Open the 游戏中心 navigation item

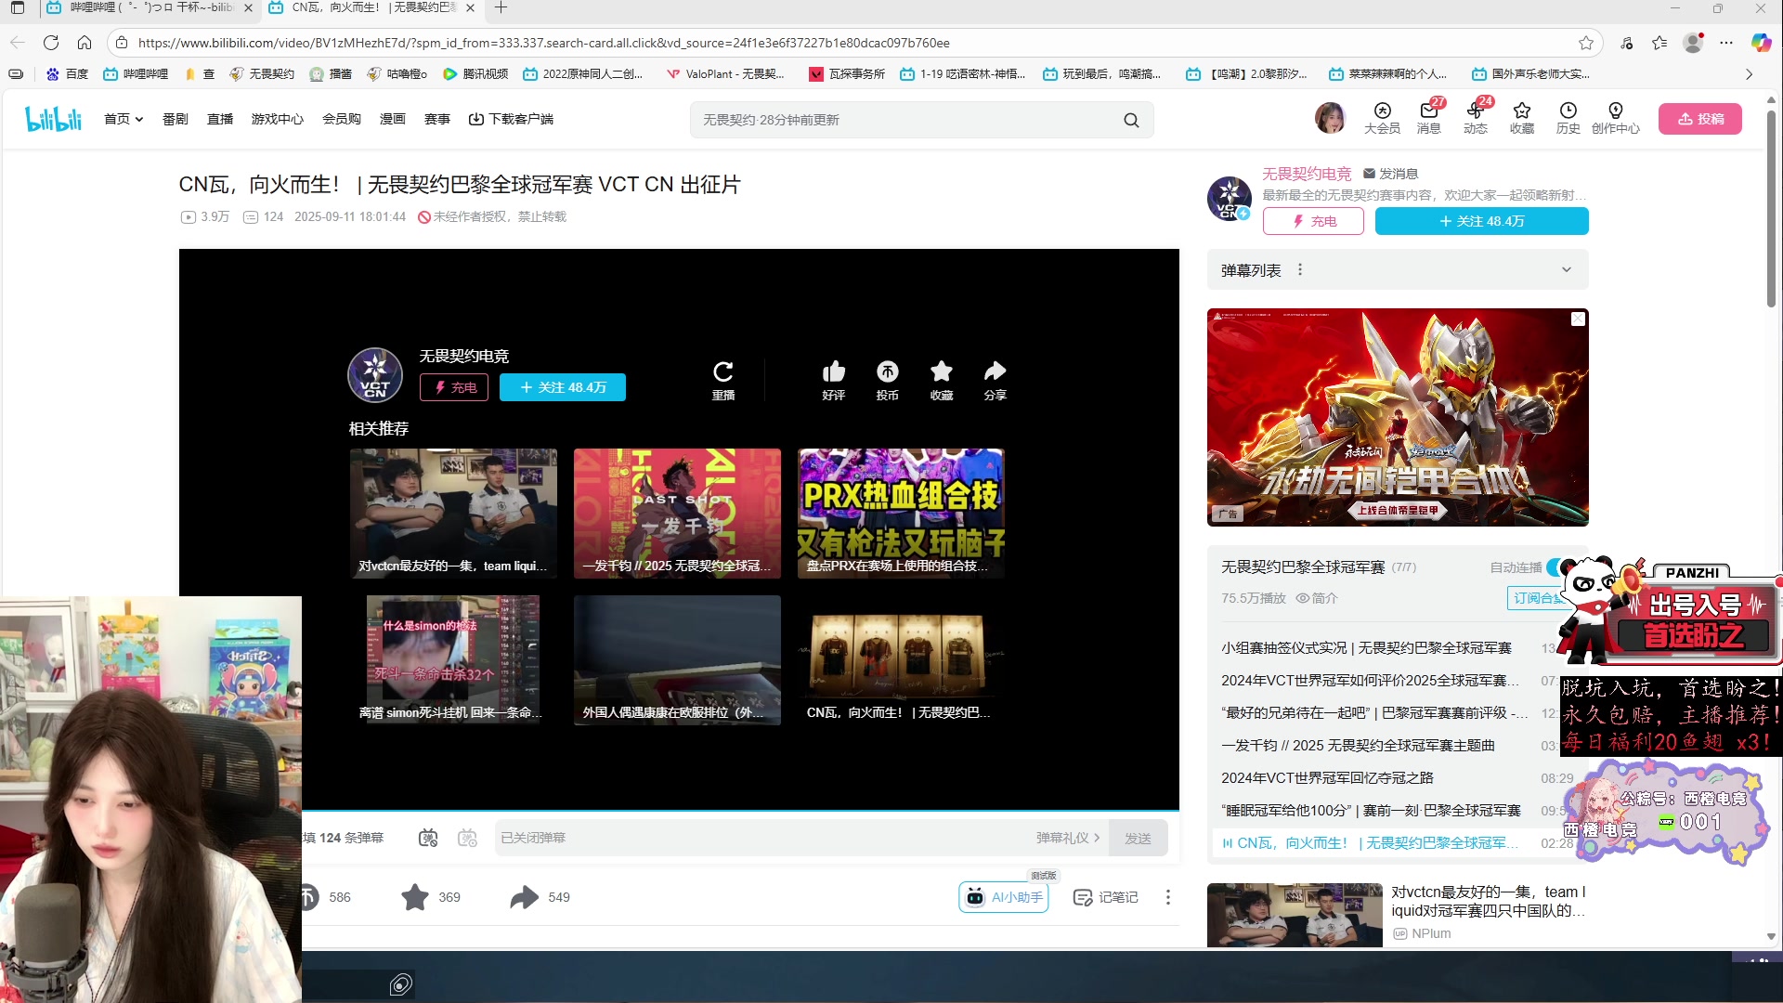click(278, 119)
